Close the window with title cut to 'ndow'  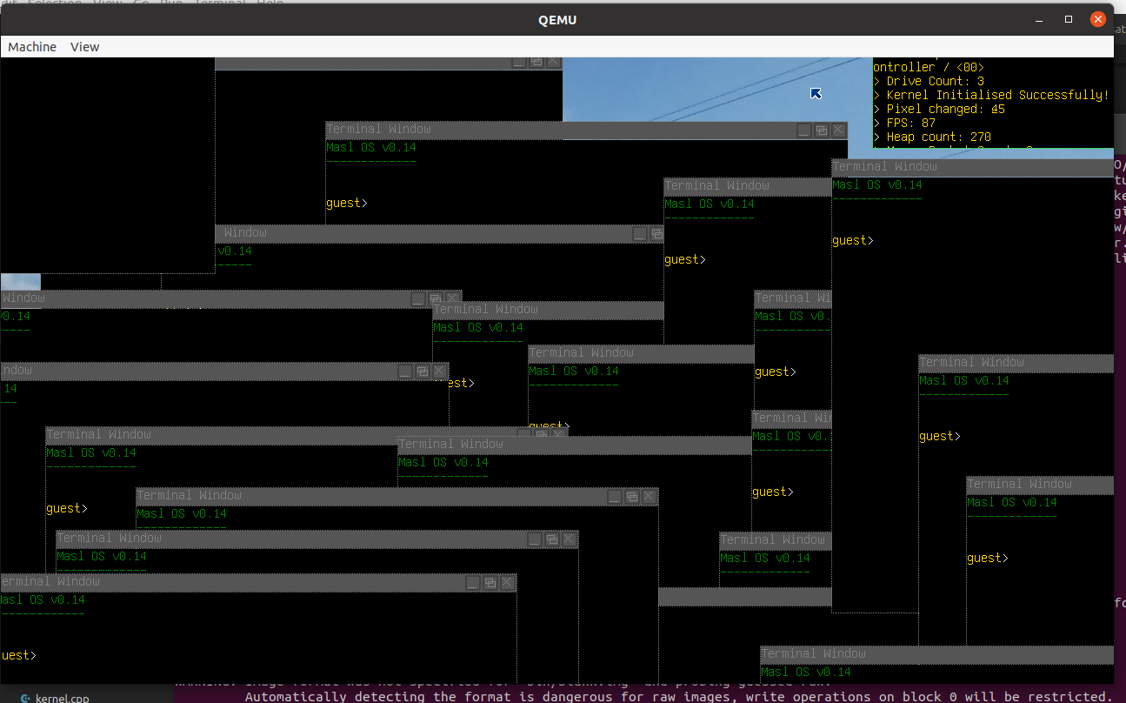pyautogui.click(x=439, y=372)
